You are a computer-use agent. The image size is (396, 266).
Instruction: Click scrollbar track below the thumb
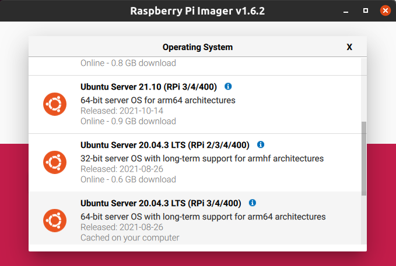364,220
